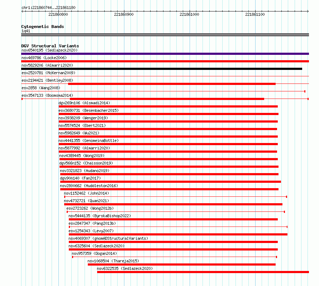Open nsv3321823 (Audano2019) entry
The height and width of the screenshot is (286, 319).
[85, 171]
